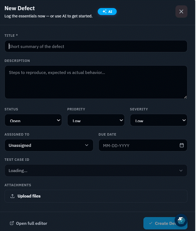Click the upload arrow icon
This screenshot has height=231, width=196.
tap(12, 196)
